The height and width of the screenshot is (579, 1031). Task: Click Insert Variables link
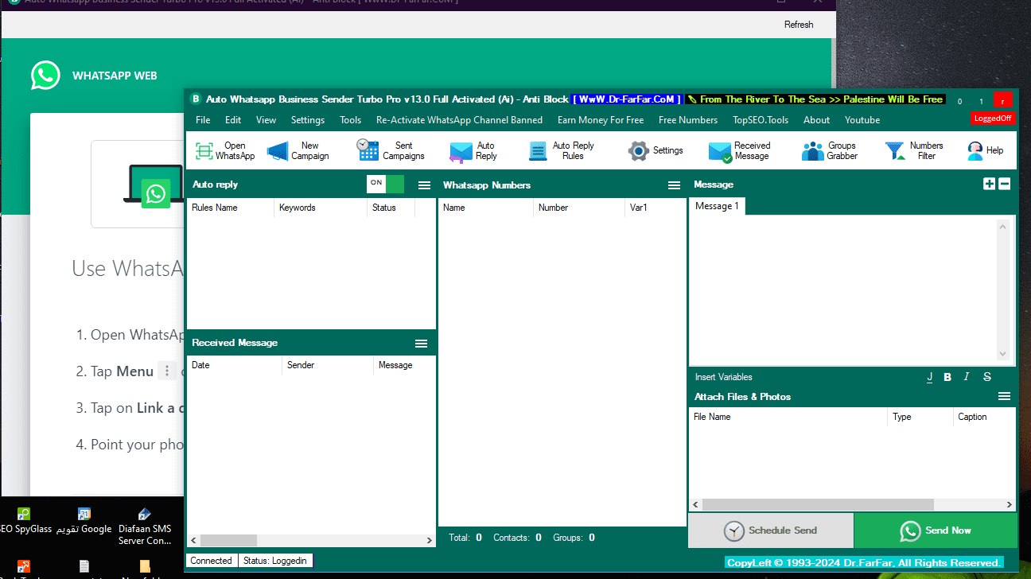click(723, 377)
